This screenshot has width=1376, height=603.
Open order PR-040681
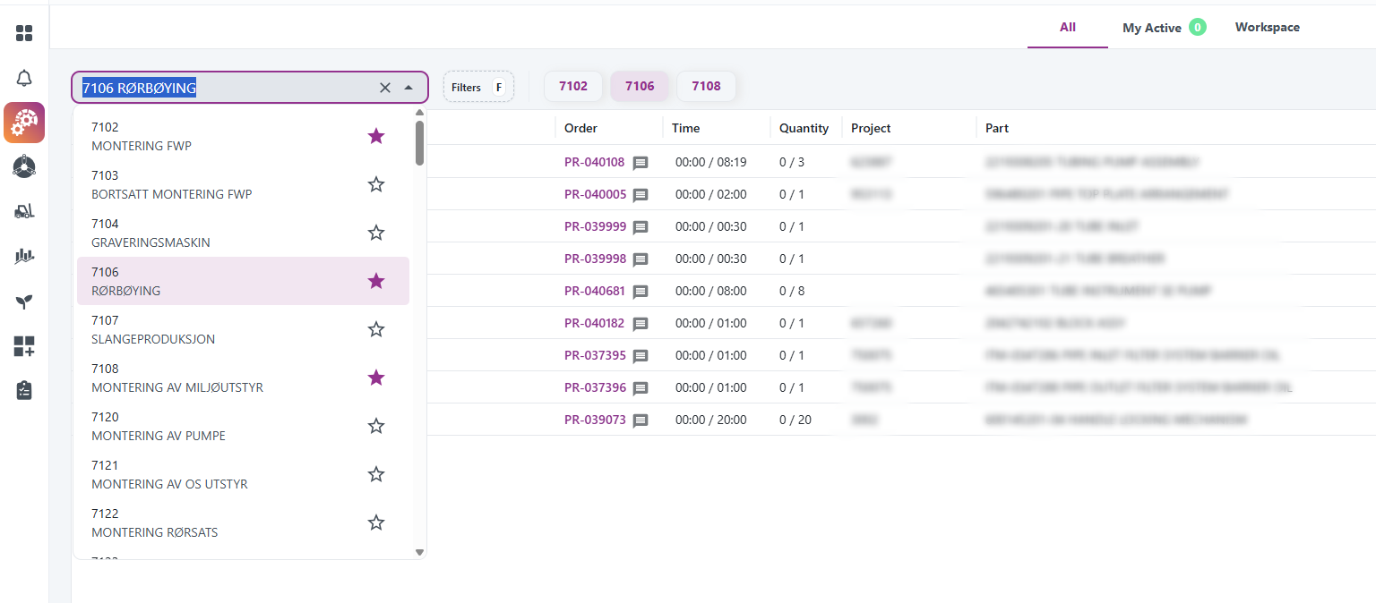pyautogui.click(x=595, y=291)
